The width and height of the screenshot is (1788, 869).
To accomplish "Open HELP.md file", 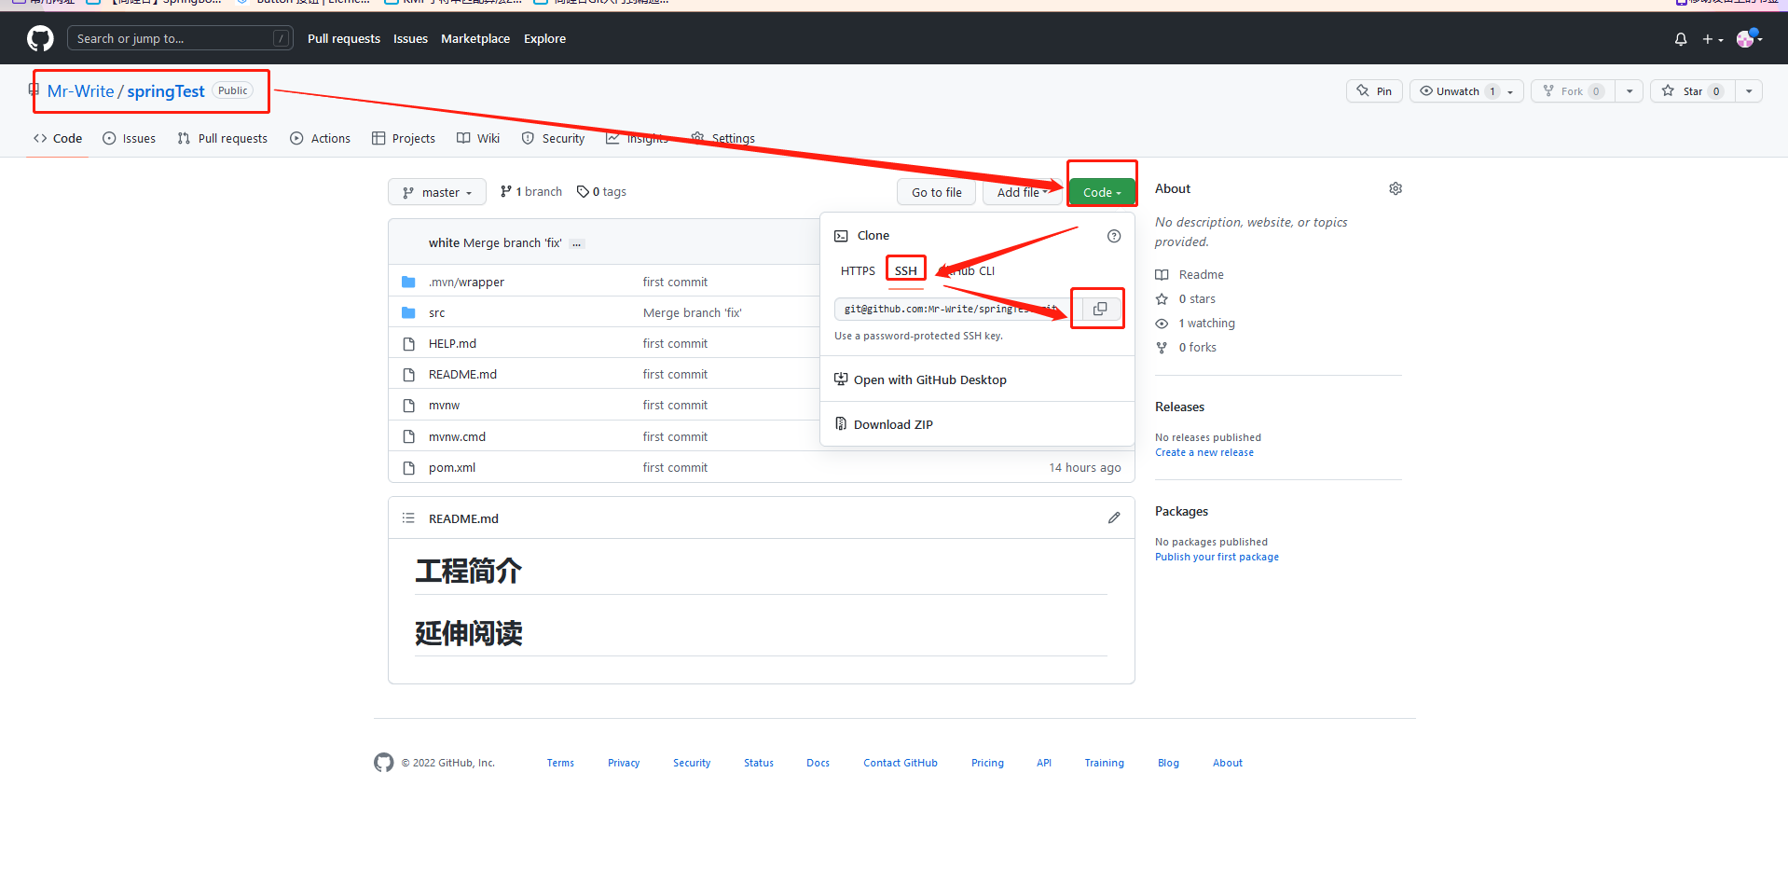I will tap(452, 344).
